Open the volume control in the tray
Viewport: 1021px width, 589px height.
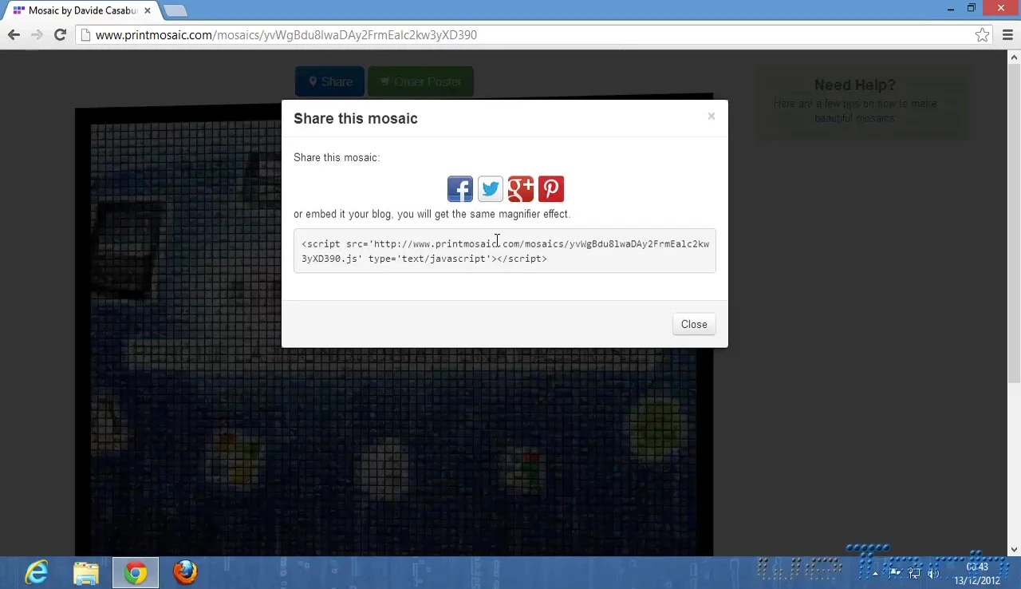(933, 573)
